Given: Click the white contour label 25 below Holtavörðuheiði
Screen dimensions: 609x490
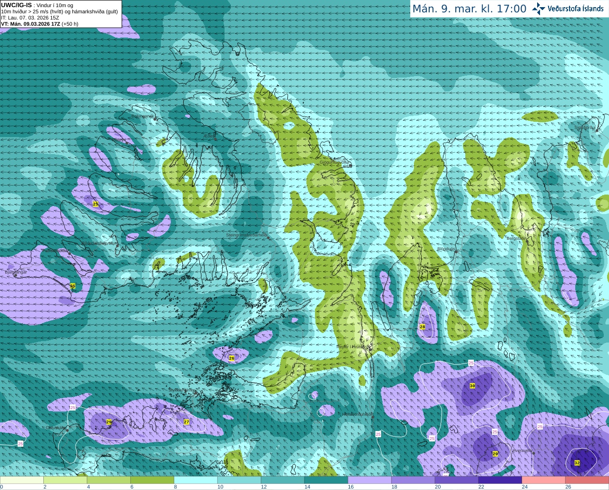Looking at the screenshot, I should [378, 434].
